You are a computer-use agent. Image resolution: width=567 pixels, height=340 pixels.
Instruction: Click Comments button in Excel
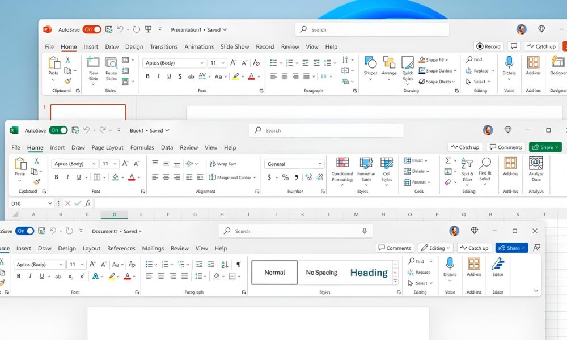pyautogui.click(x=506, y=147)
